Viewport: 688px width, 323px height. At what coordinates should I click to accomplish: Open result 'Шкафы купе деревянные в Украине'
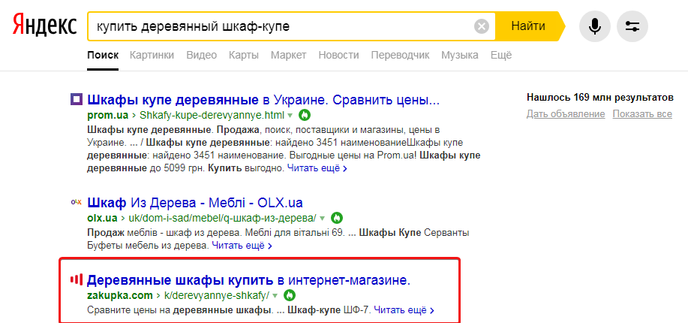263,100
